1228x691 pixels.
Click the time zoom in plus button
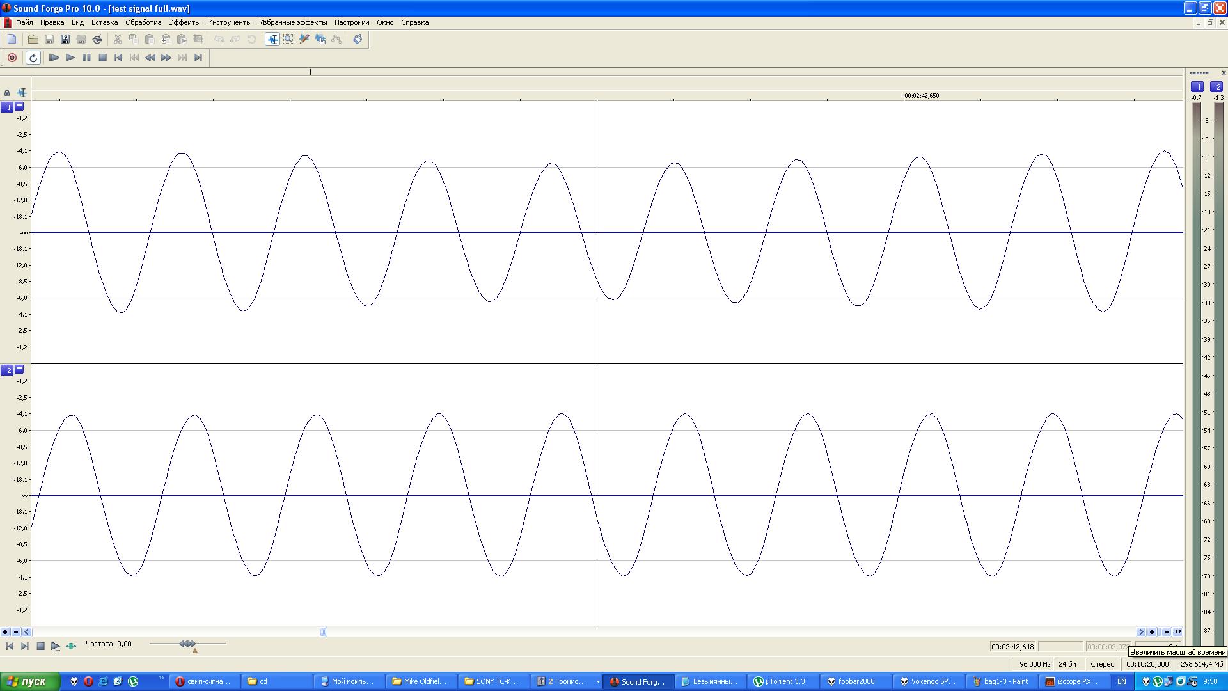click(1152, 632)
